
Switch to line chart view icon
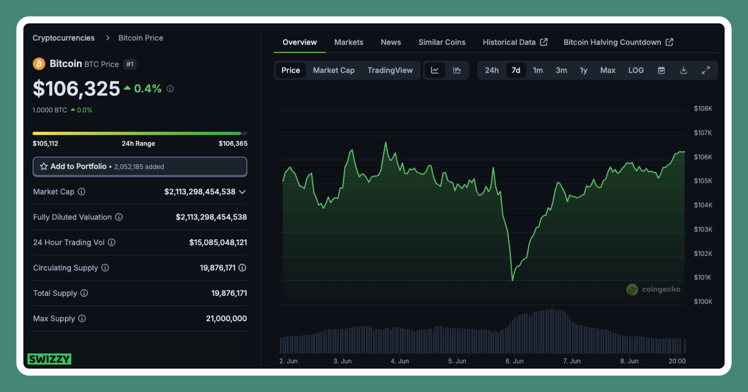[x=435, y=70]
